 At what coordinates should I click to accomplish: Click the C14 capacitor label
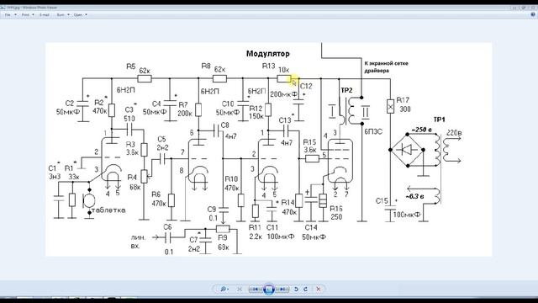pos(311,227)
